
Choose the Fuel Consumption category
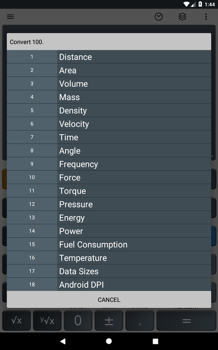(x=109, y=244)
